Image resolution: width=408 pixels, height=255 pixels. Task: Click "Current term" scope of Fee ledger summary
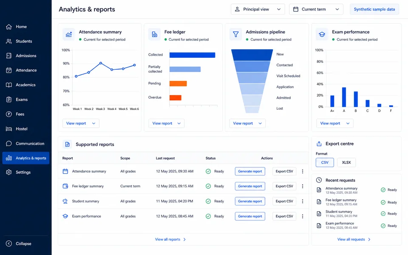(x=130, y=186)
